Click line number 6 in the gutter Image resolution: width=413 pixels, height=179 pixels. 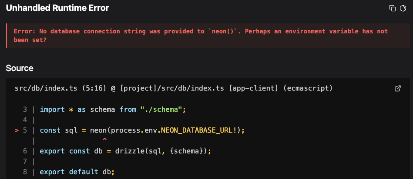[25, 151]
